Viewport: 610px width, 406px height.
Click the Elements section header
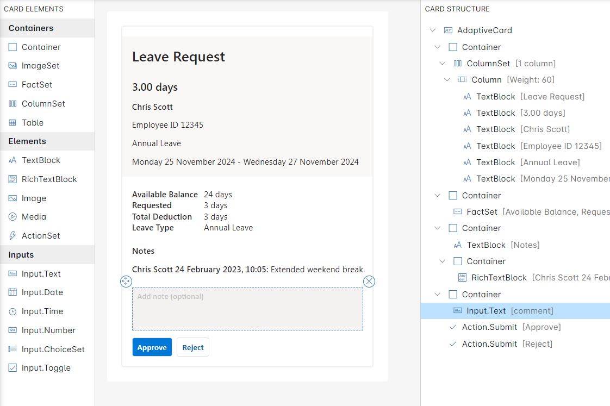pyautogui.click(x=47, y=141)
